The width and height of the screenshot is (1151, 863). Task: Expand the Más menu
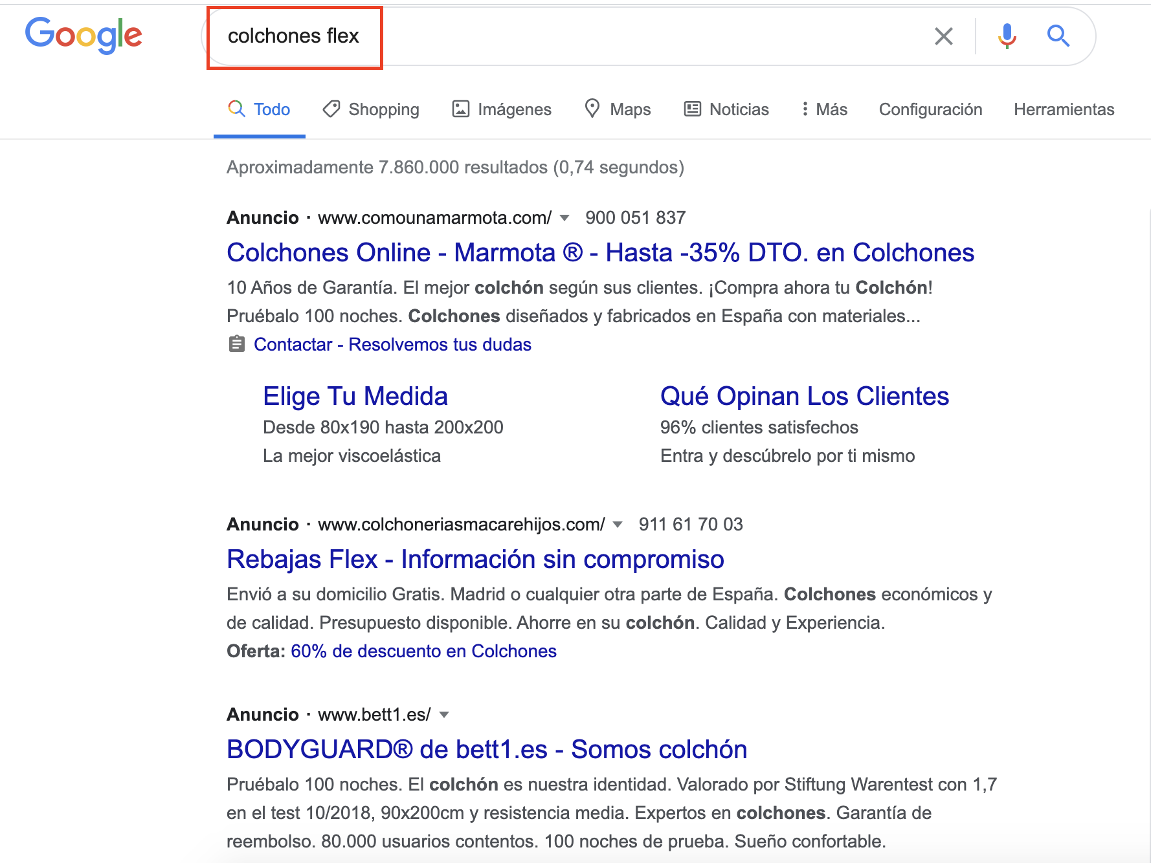click(x=824, y=109)
